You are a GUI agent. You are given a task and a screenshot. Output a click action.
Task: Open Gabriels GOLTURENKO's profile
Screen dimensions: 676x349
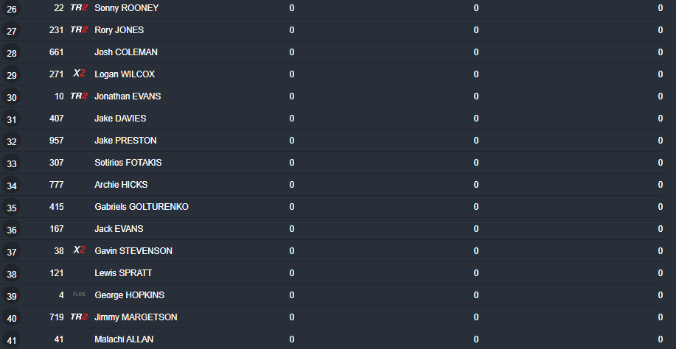click(142, 207)
